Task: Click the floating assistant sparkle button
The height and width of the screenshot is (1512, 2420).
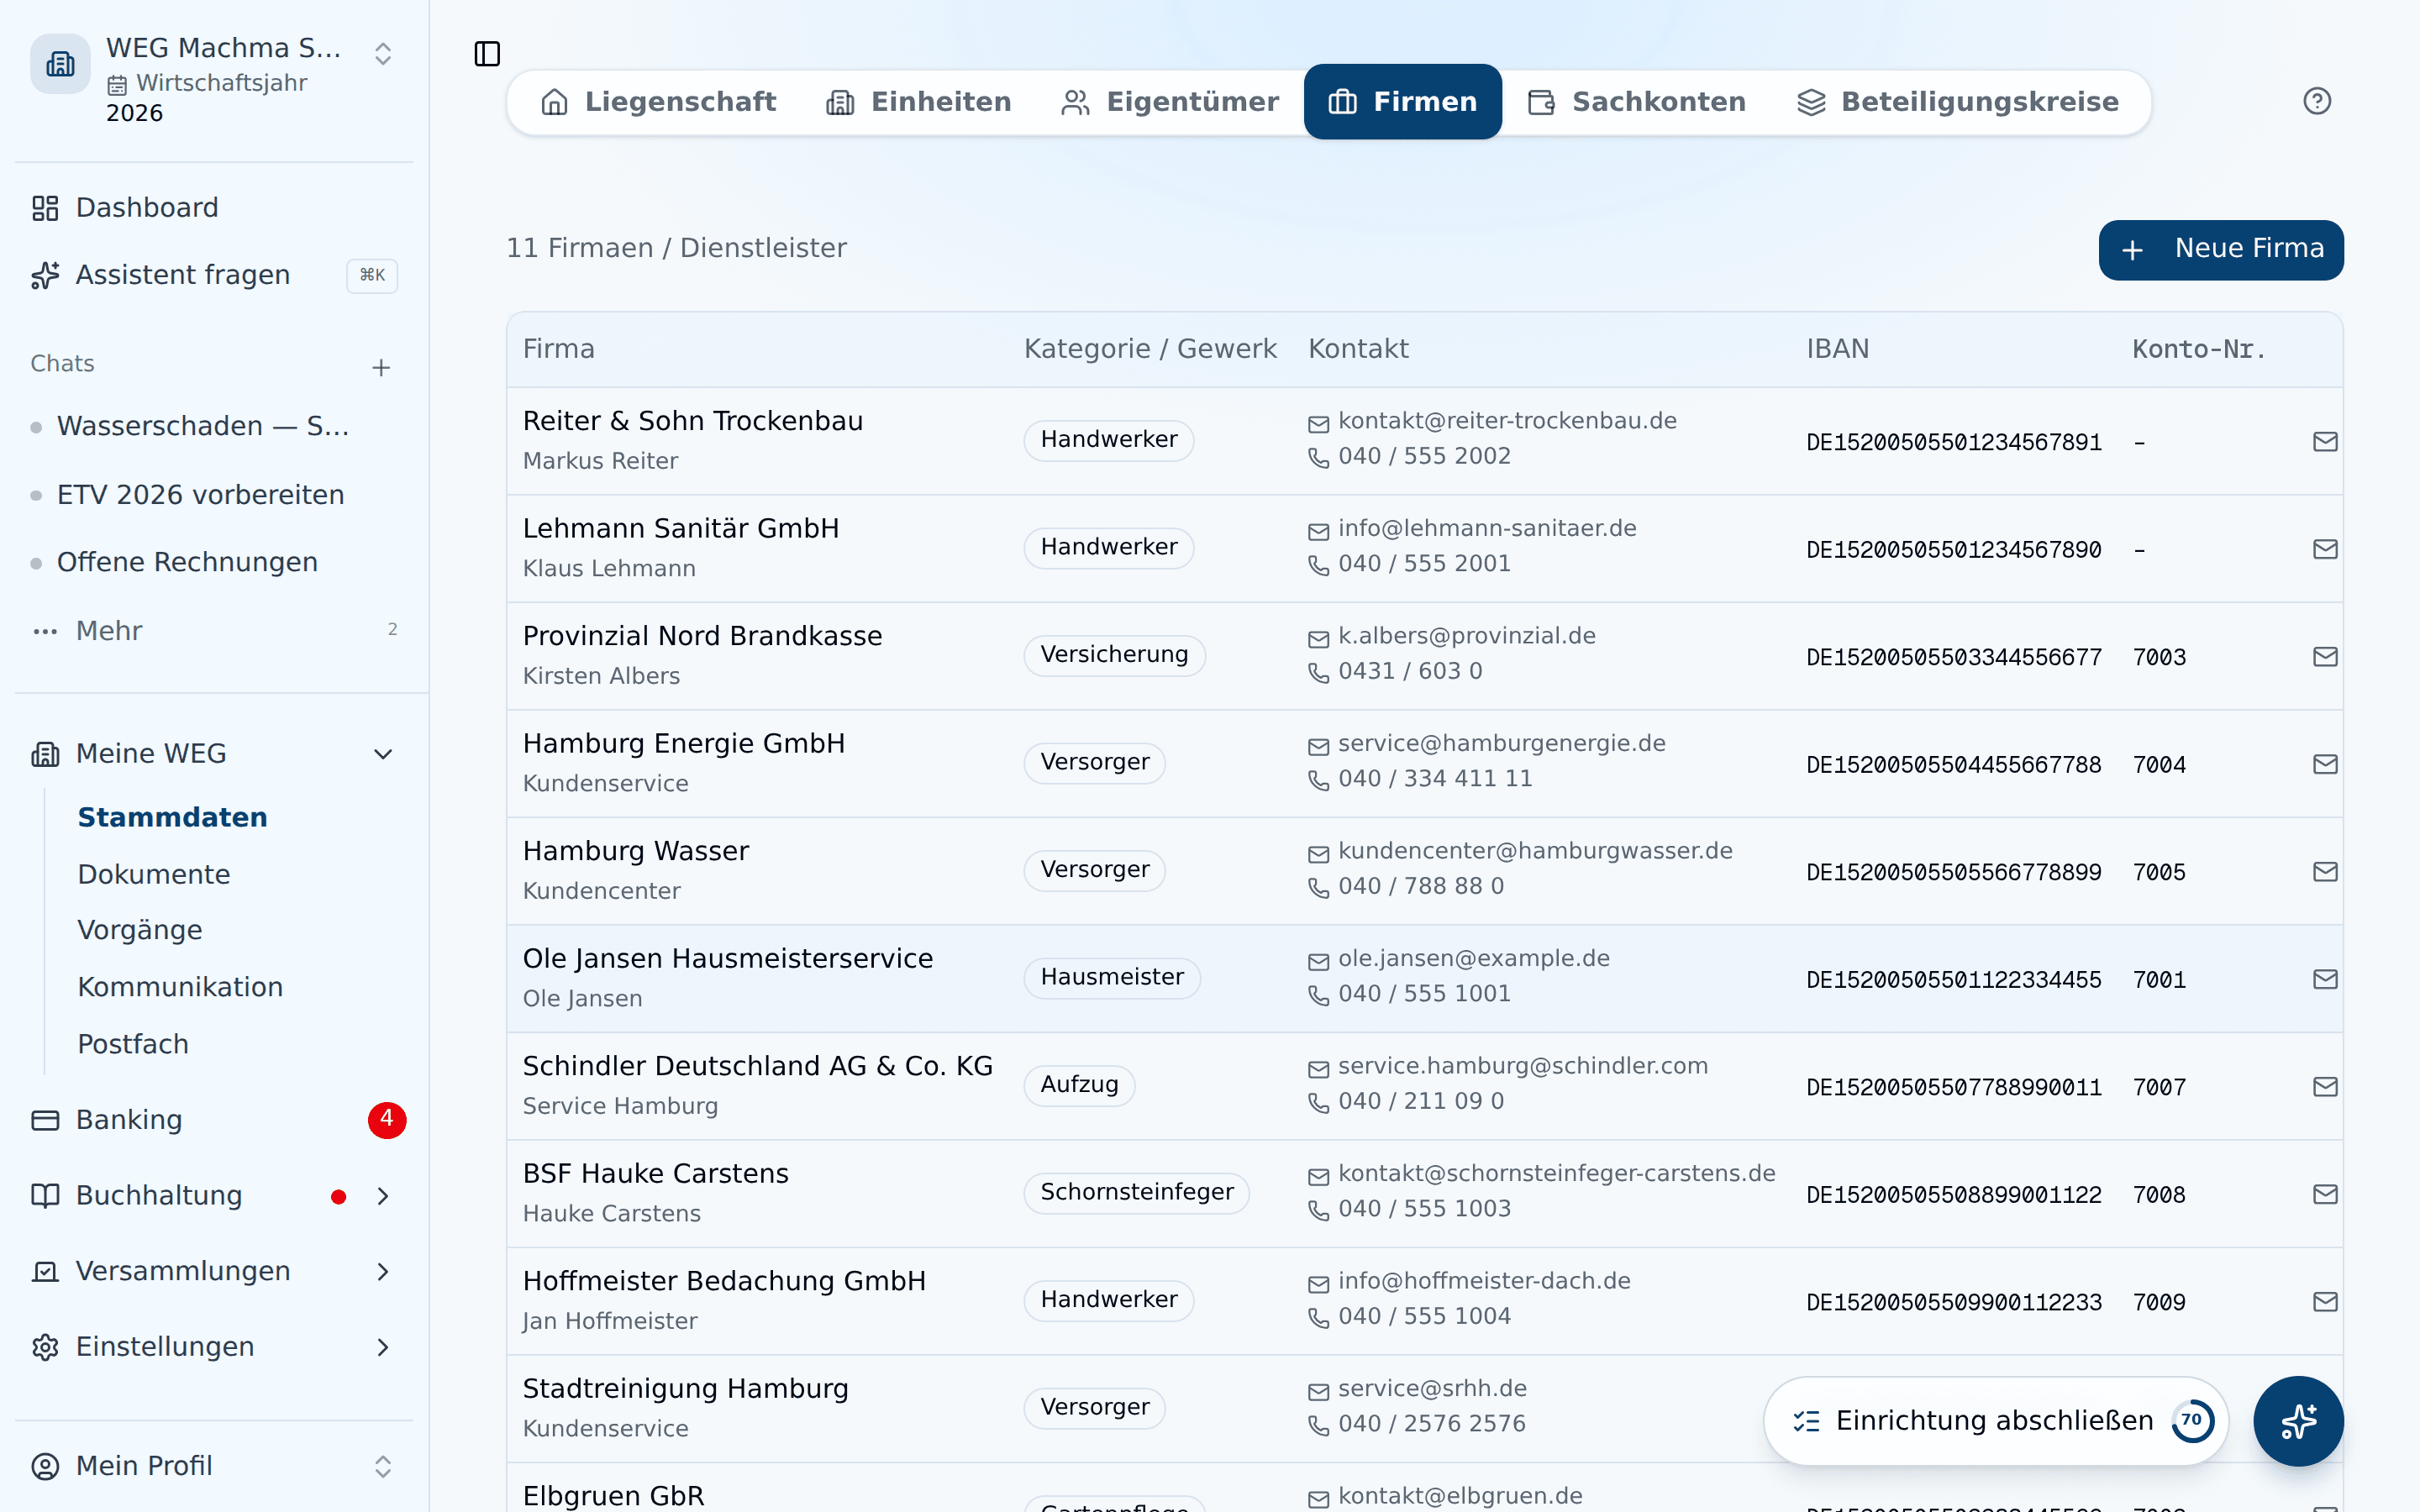Action: click(x=2298, y=1420)
